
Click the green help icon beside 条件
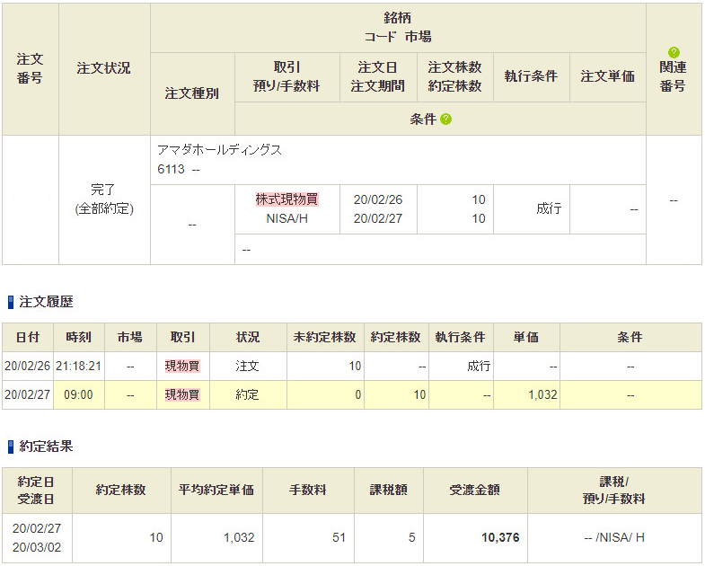446,119
